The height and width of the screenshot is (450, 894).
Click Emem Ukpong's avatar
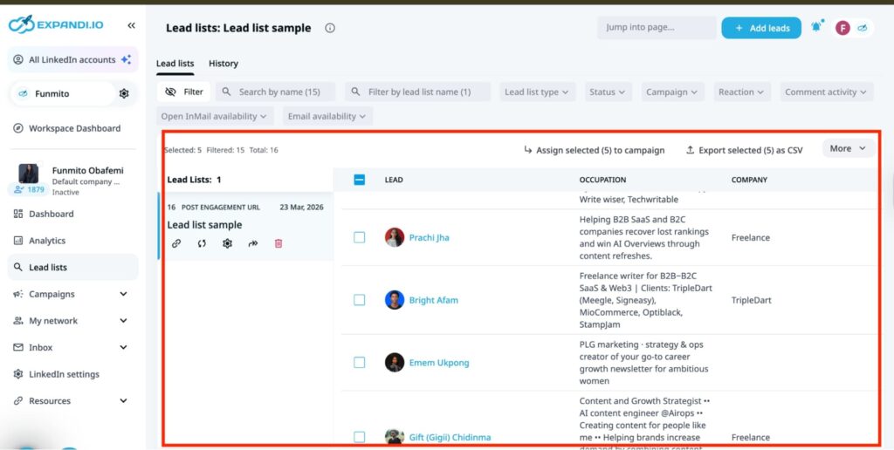[x=394, y=362]
